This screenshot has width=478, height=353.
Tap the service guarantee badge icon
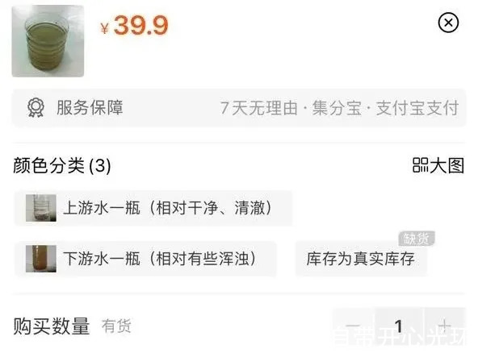(36, 108)
